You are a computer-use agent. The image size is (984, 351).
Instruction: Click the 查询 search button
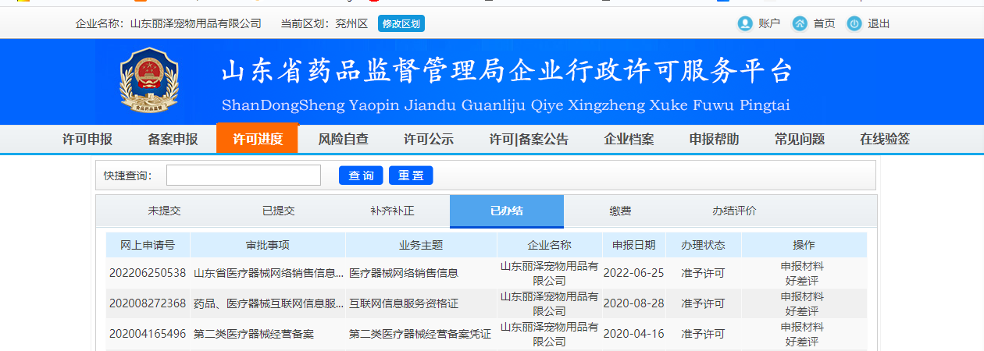361,175
